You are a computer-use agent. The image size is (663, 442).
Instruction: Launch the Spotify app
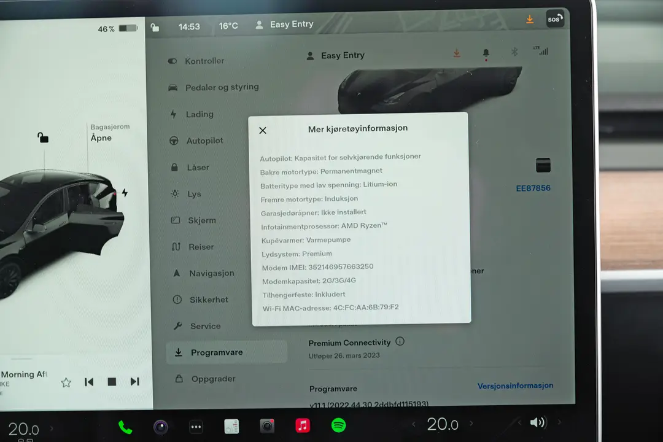(x=338, y=425)
